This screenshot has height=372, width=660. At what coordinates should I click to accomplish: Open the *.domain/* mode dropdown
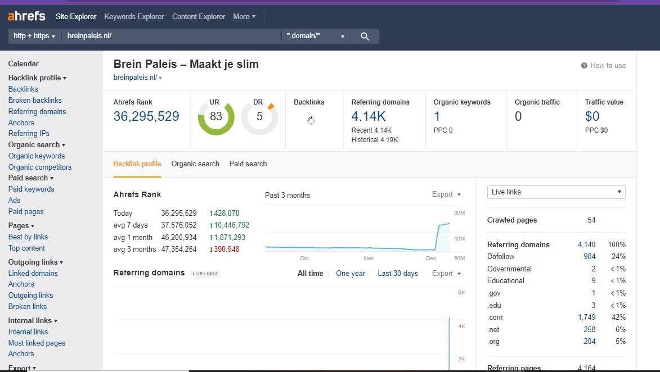point(316,36)
